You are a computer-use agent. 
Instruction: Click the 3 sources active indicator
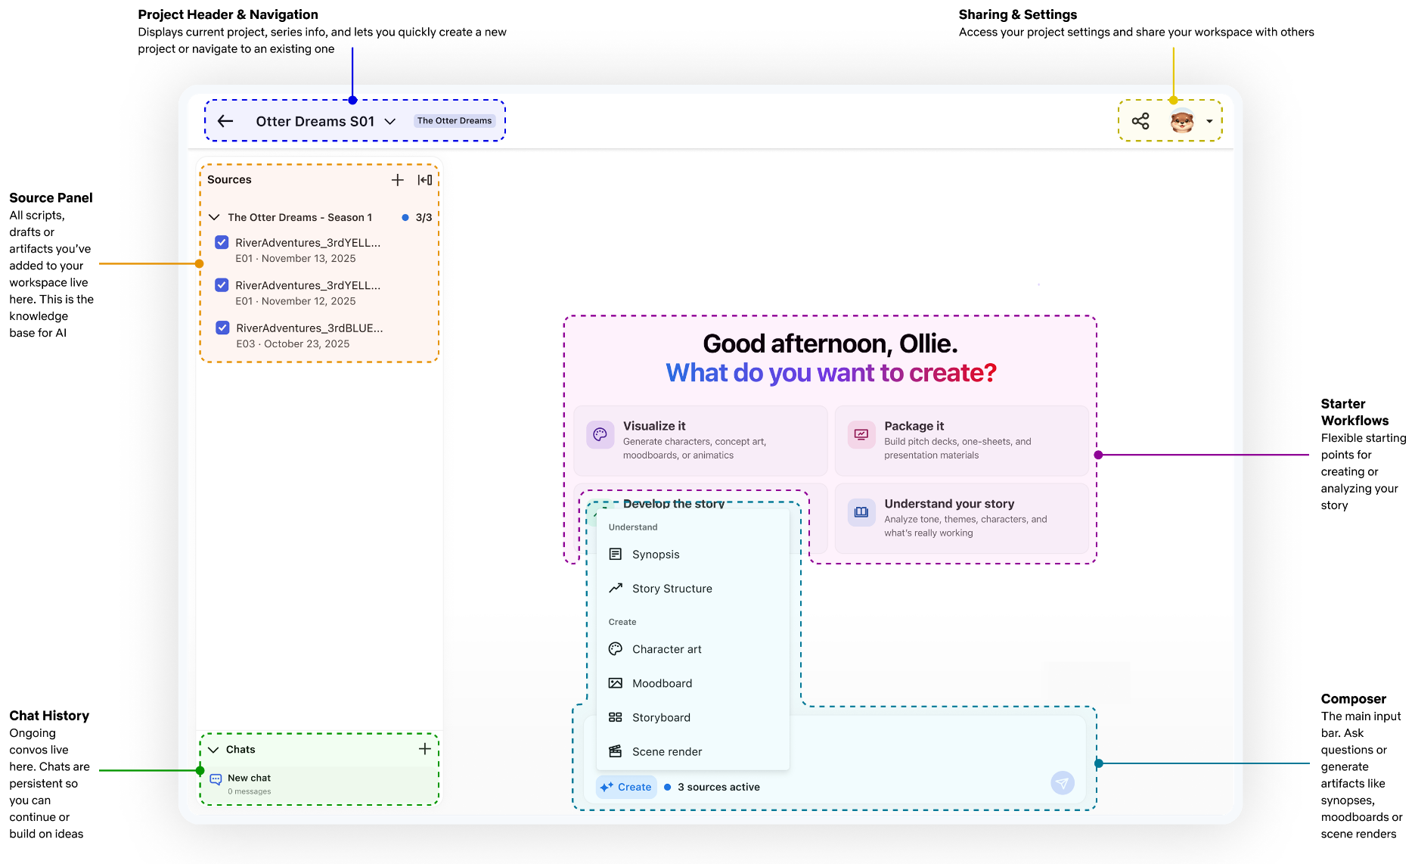712,787
